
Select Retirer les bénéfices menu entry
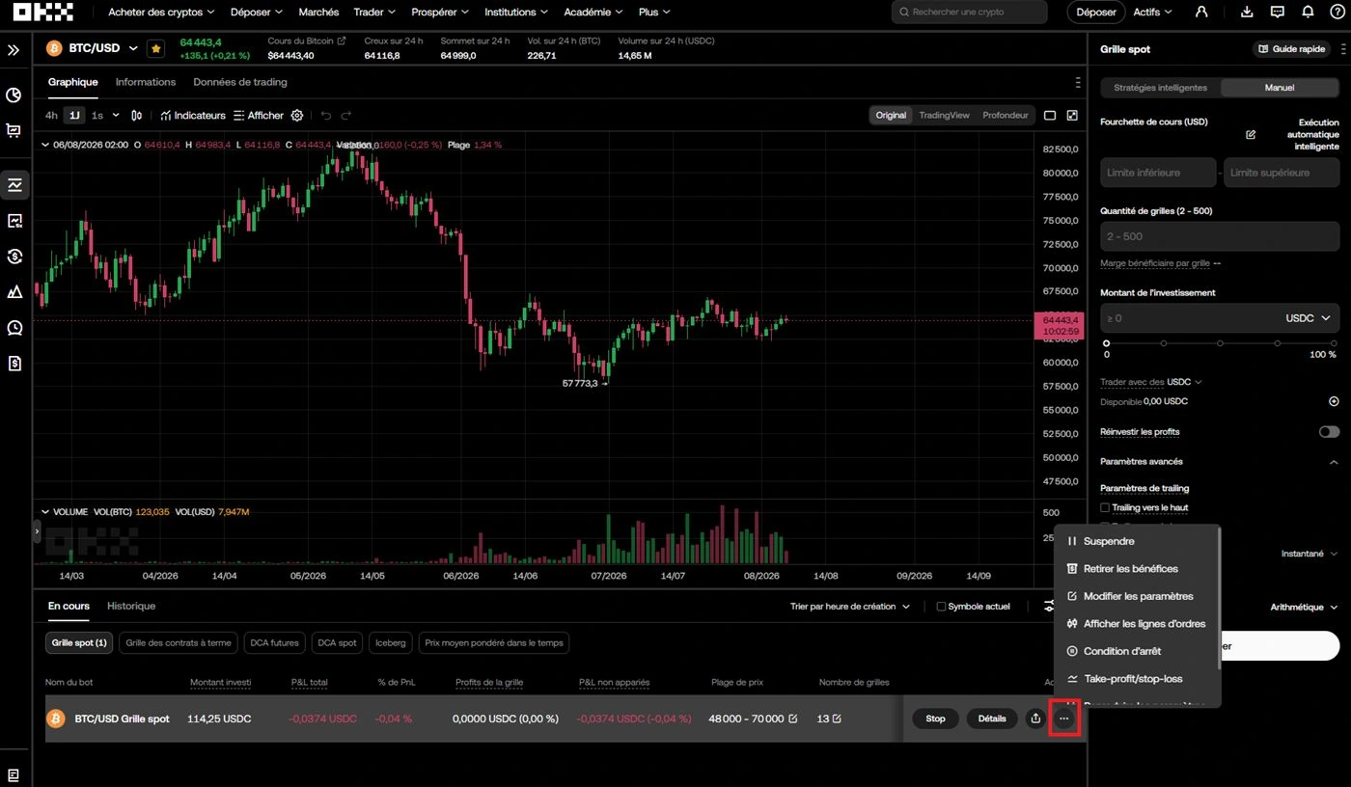tap(1137, 569)
